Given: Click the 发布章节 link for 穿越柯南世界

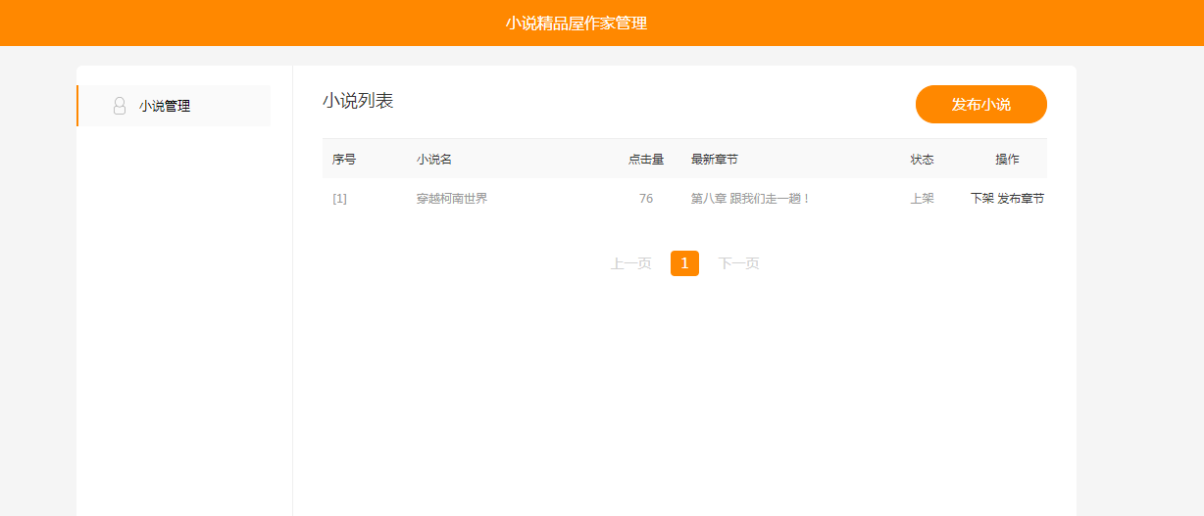Looking at the screenshot, I should tap(1021, 198).
